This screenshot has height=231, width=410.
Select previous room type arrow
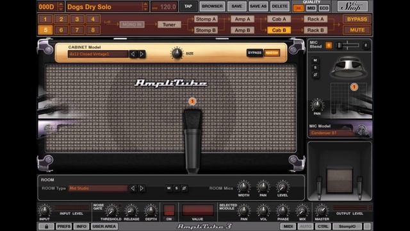(133, 188)
